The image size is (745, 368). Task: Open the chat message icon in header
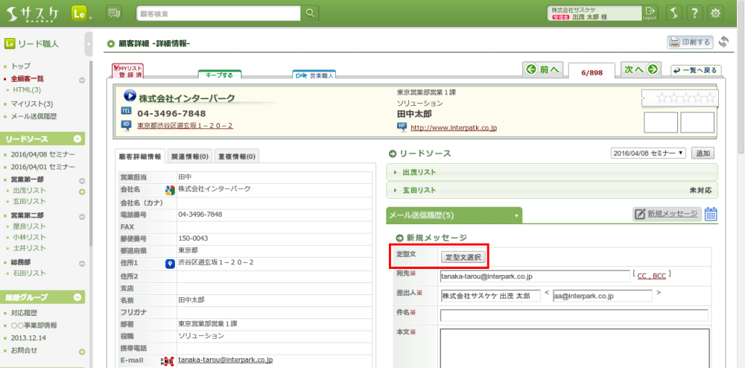(114, 13)
